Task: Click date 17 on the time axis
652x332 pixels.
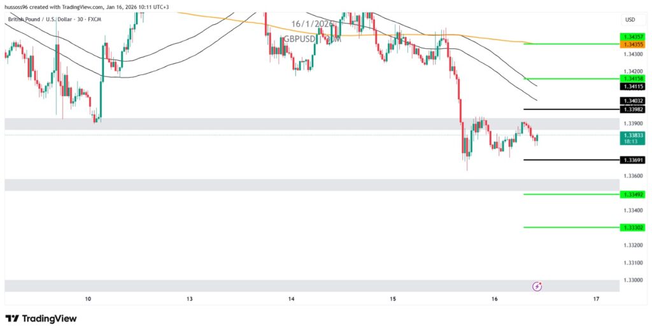Action: click(596, 298)
